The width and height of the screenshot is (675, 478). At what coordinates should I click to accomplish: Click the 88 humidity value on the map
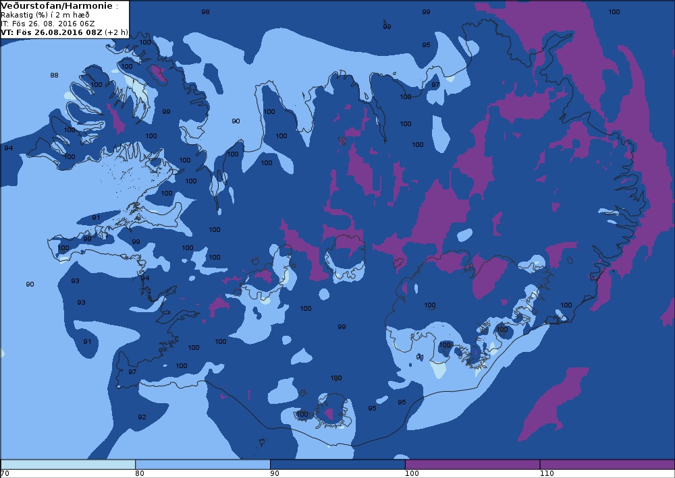pos(54,76)
